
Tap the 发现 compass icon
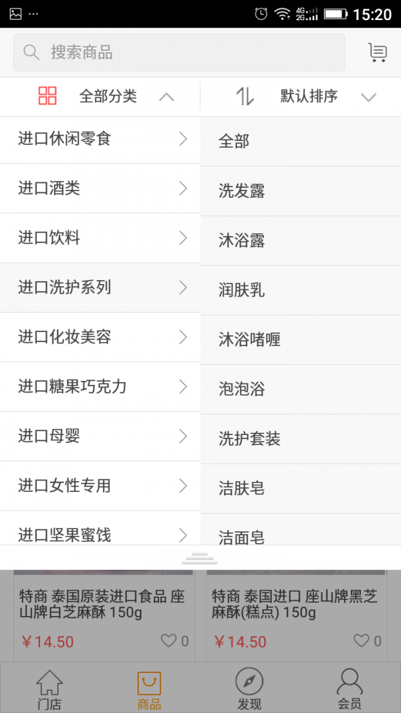[249, 682]
